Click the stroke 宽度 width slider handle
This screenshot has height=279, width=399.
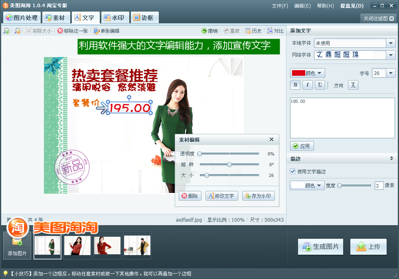click(340, 186)
